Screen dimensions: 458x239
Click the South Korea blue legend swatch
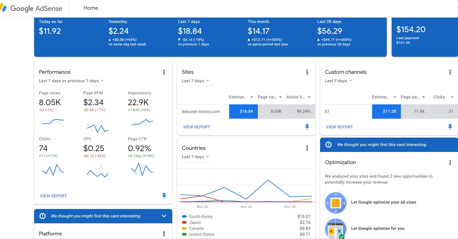click(x=184, y=217)
